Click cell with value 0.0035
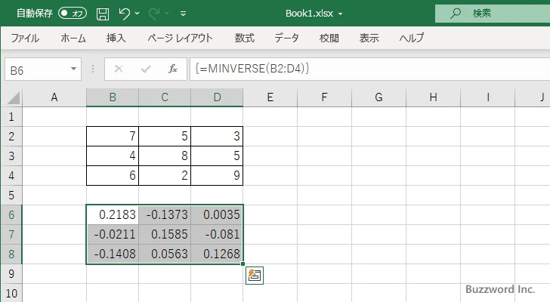The image size is (550, 302). coord(217,214)
